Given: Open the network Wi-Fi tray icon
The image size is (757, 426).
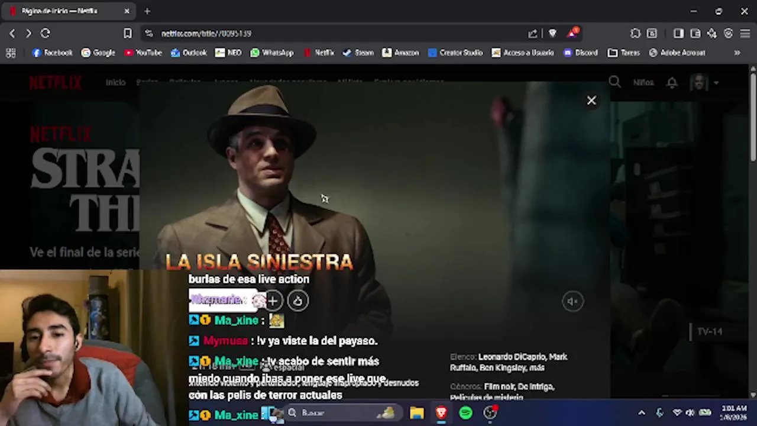Looking at the screenshot, I should [678, 413].
